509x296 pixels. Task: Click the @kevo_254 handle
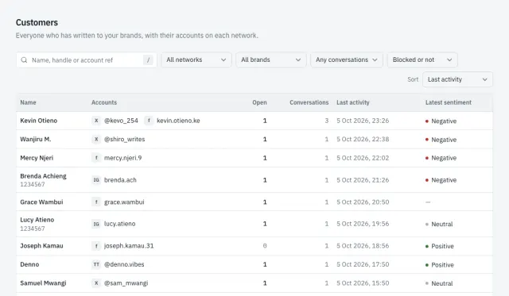point(121,121)
